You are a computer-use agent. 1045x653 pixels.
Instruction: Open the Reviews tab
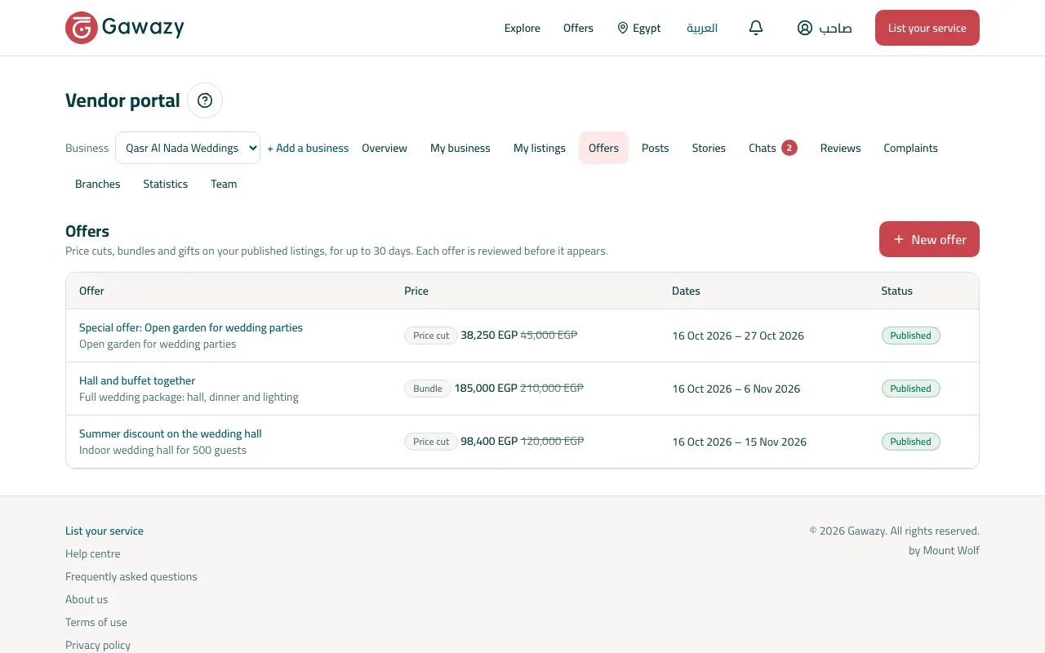click(x=841, y=148)
